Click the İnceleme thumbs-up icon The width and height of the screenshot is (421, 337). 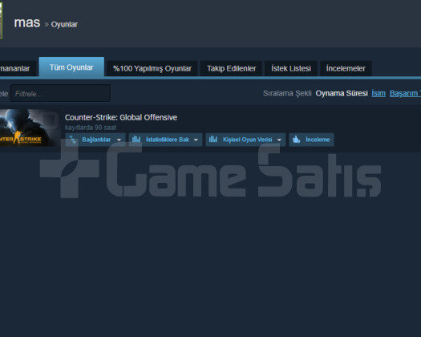296,140
